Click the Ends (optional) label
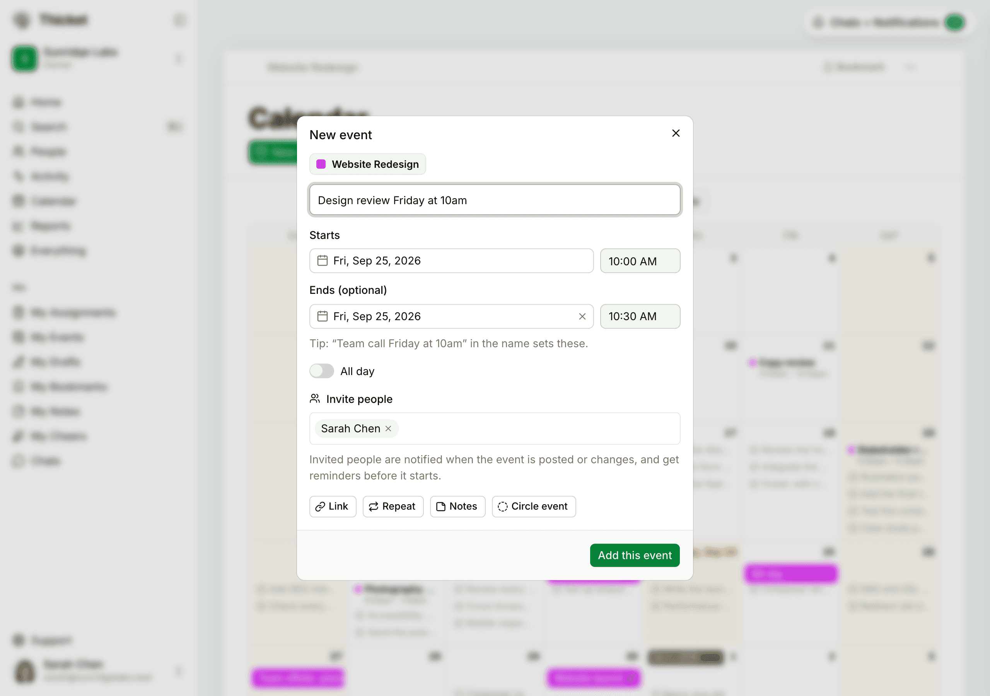This screenshot has width=990, height=696. [x=348, y=290]
